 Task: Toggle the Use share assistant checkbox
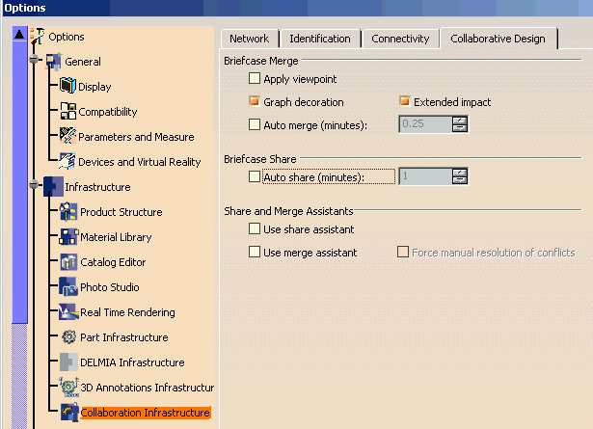255,229
